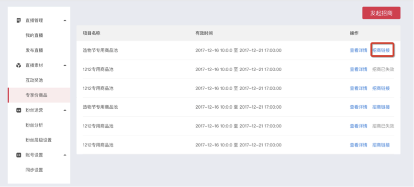
Task: Click the 直播素材 cube icon
Action: pos(19,65)
